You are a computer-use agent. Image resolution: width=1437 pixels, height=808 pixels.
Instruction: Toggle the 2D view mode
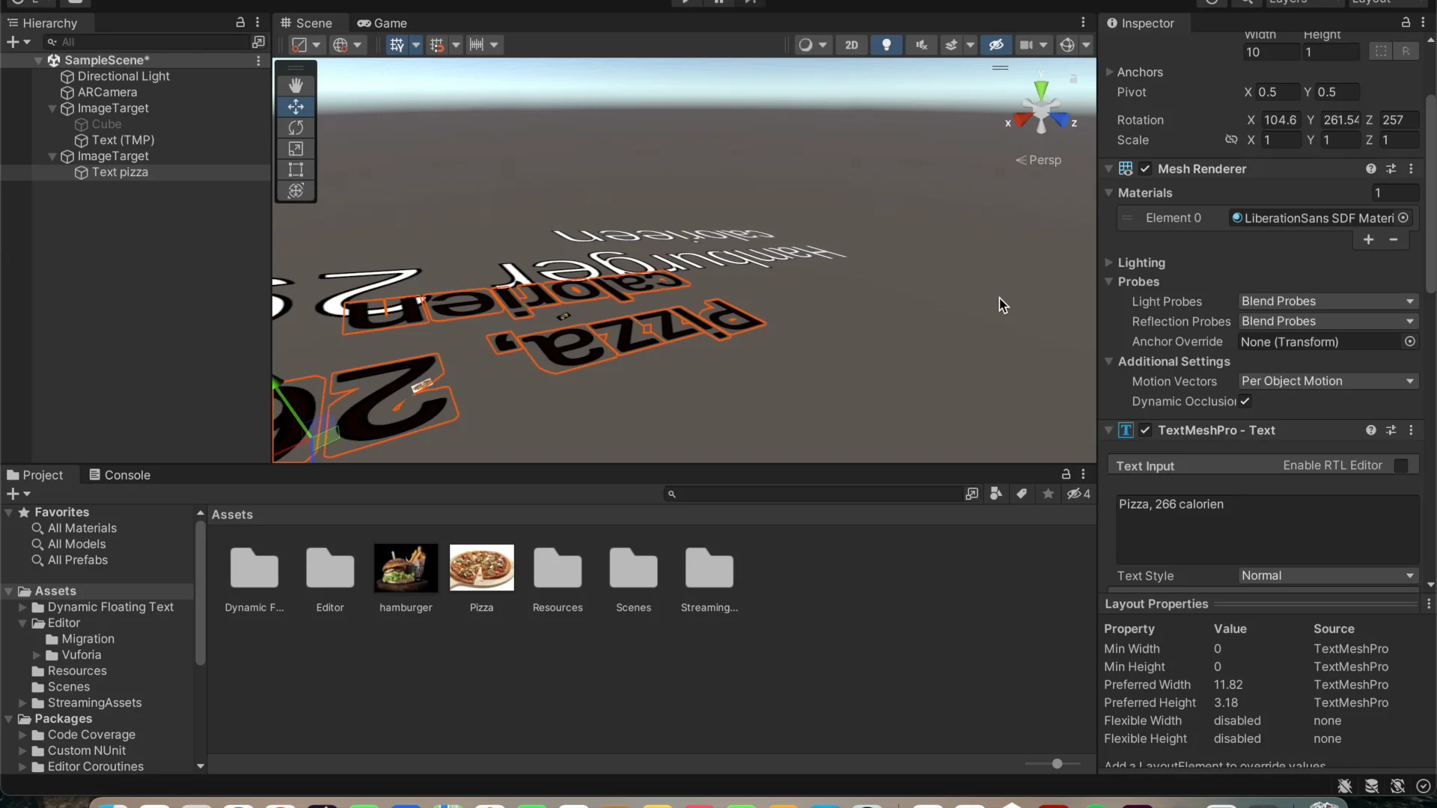pos(852,45)
